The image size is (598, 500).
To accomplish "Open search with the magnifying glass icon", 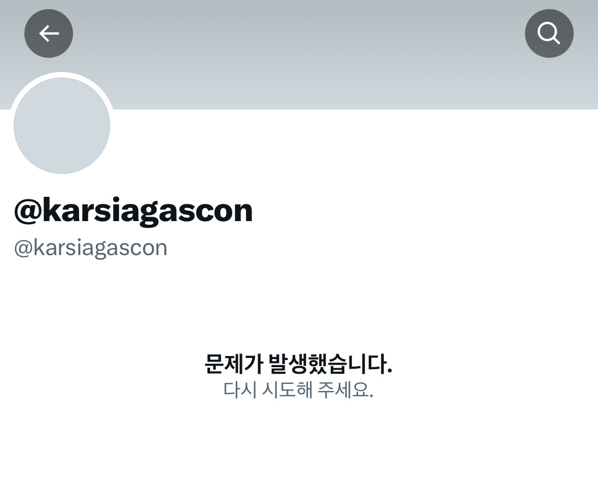I will click(x=549, y=33).
